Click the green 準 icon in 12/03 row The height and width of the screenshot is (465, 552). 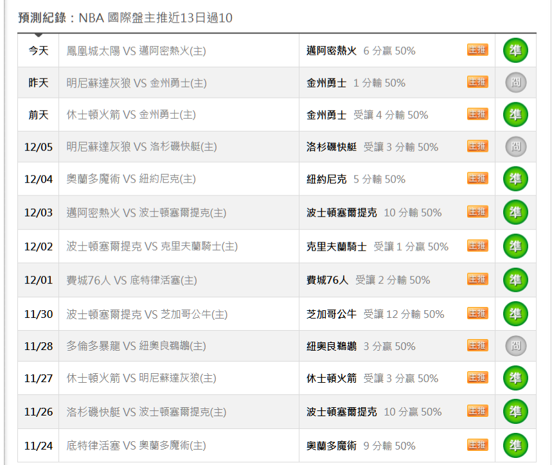[x=515, y=213]
